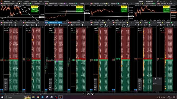Select 20 USDT volume in RESOLVUSDT -3,03% order book
Screen dimensions: 177x99
pyautogui.click(x=5, y=81)
